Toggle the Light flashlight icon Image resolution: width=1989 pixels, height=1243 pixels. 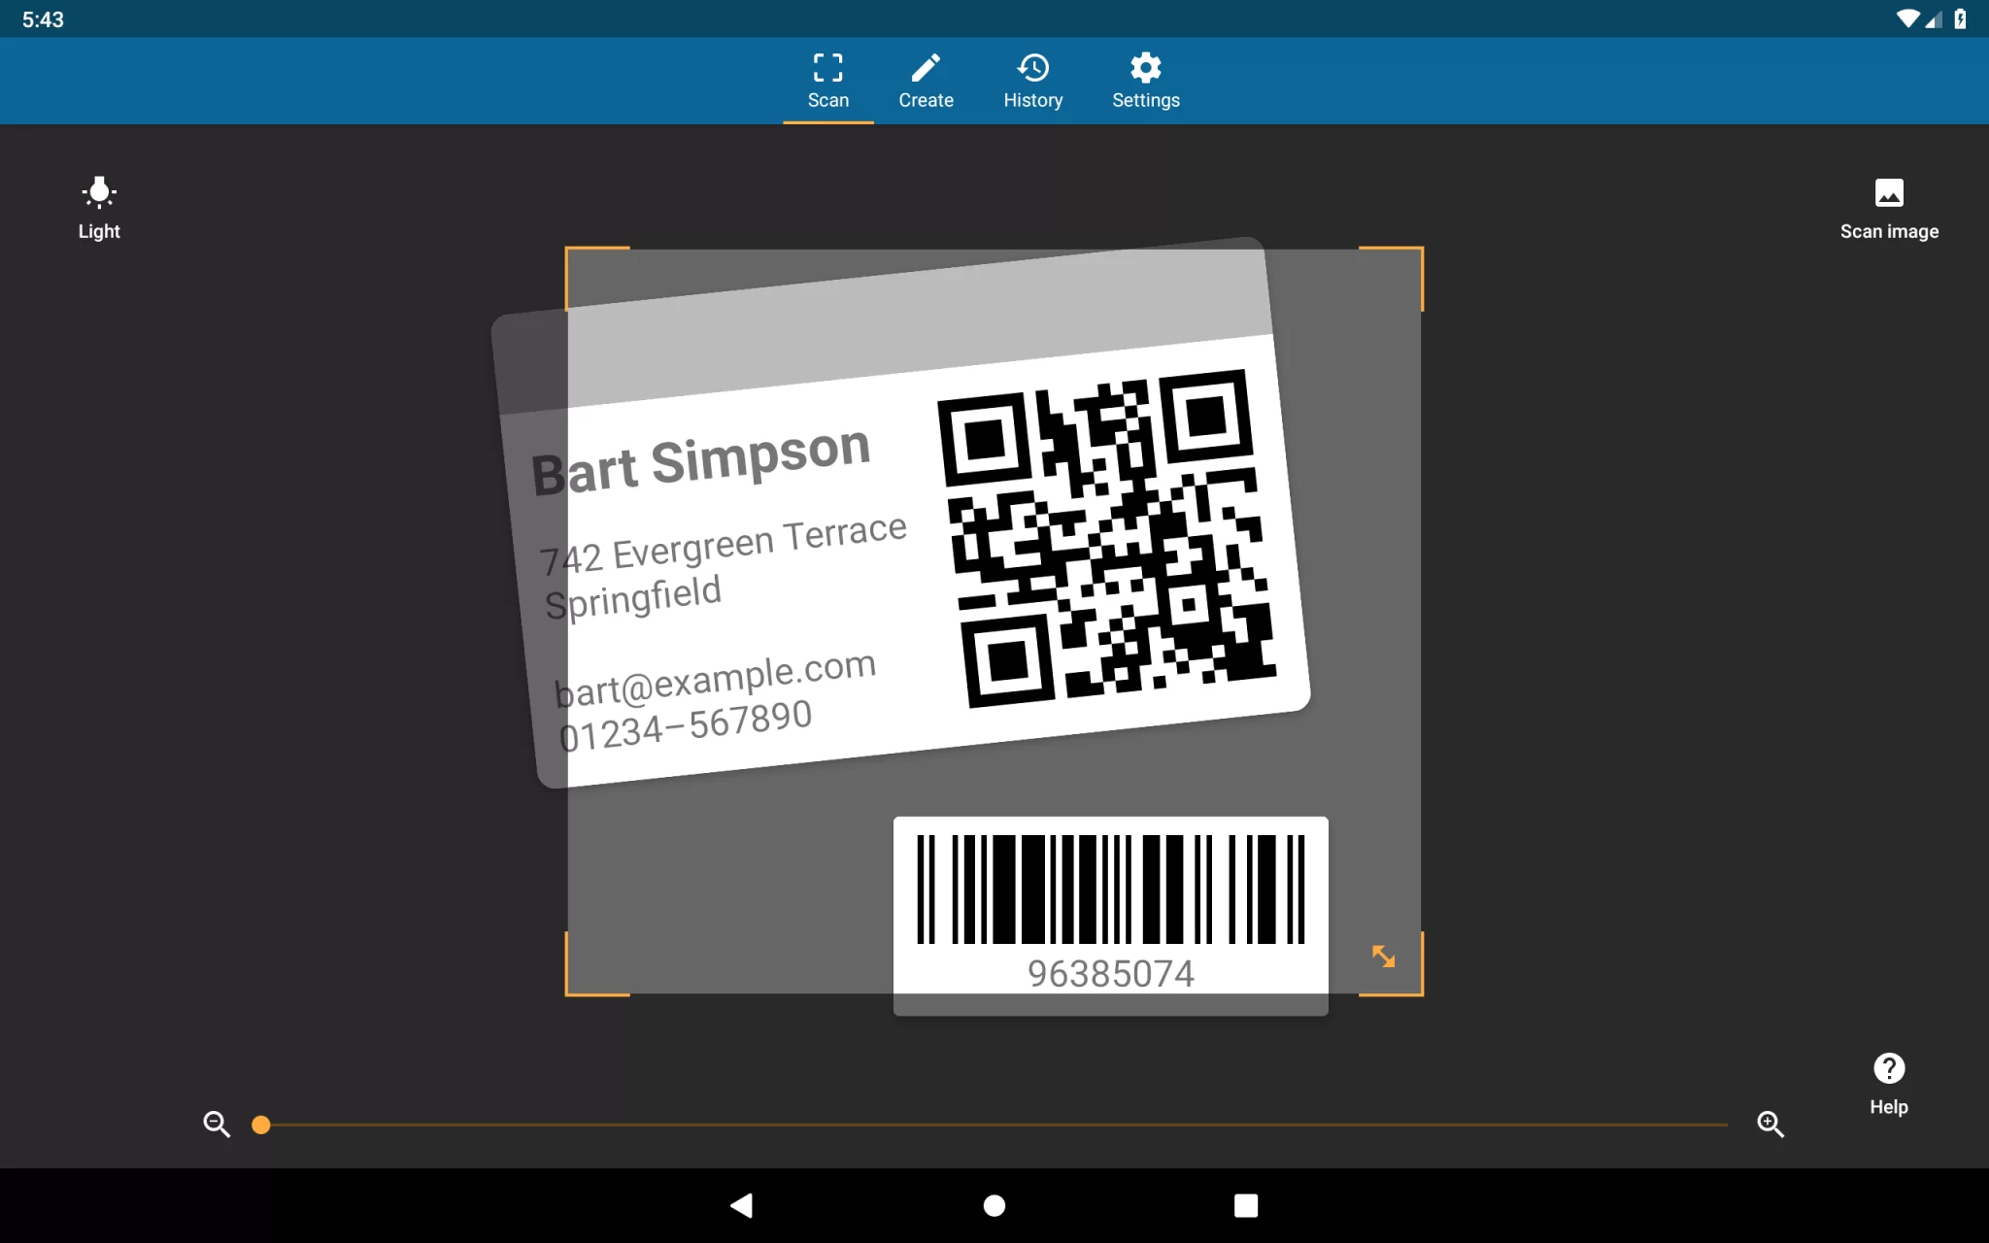point(97,206)
